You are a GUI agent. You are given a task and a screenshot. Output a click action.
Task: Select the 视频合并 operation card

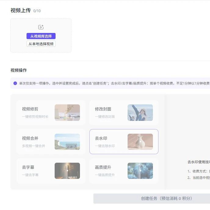click(51, 142)
